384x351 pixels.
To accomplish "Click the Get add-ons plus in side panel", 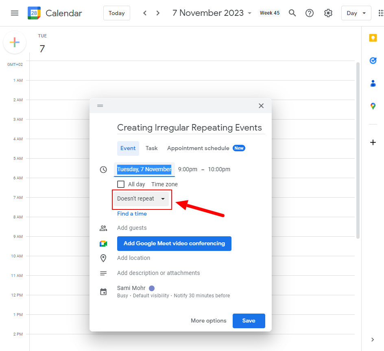I will coord(373,142).
